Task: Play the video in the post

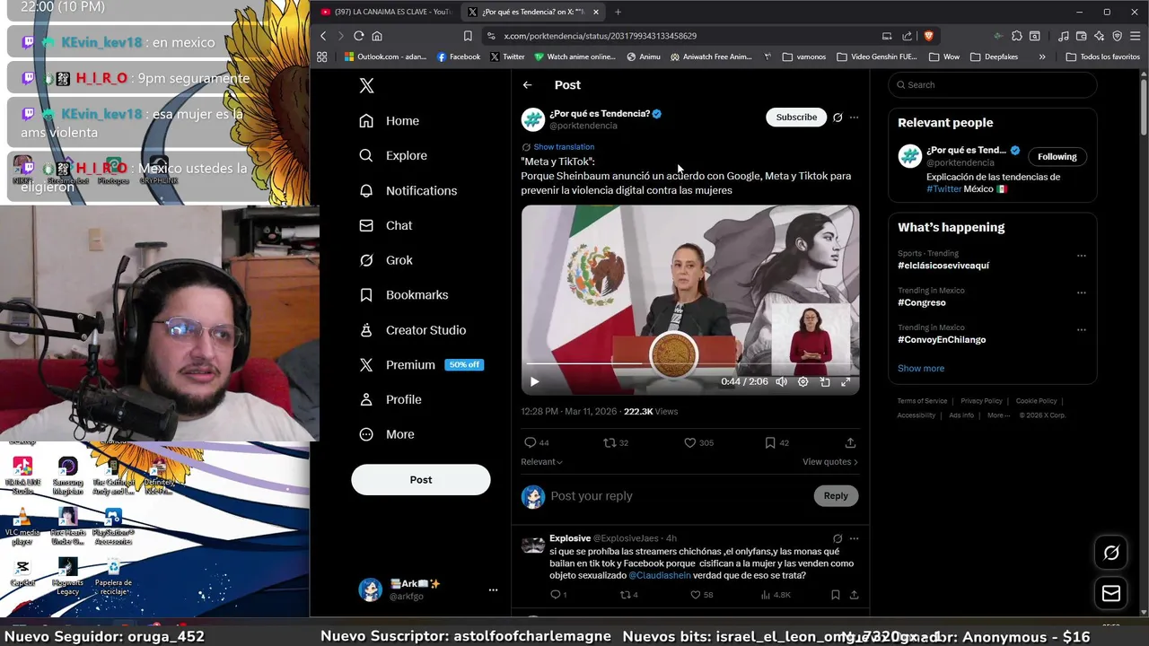Action: pyautogui.click(x=534, y=381)
